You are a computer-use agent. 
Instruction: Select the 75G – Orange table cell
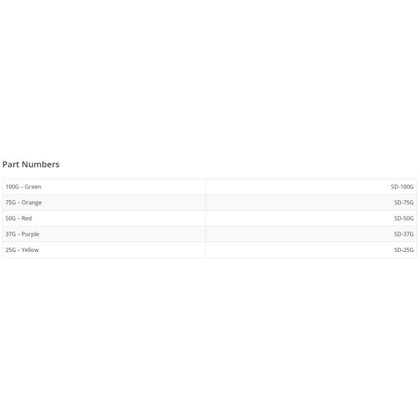tap(104, 203)
